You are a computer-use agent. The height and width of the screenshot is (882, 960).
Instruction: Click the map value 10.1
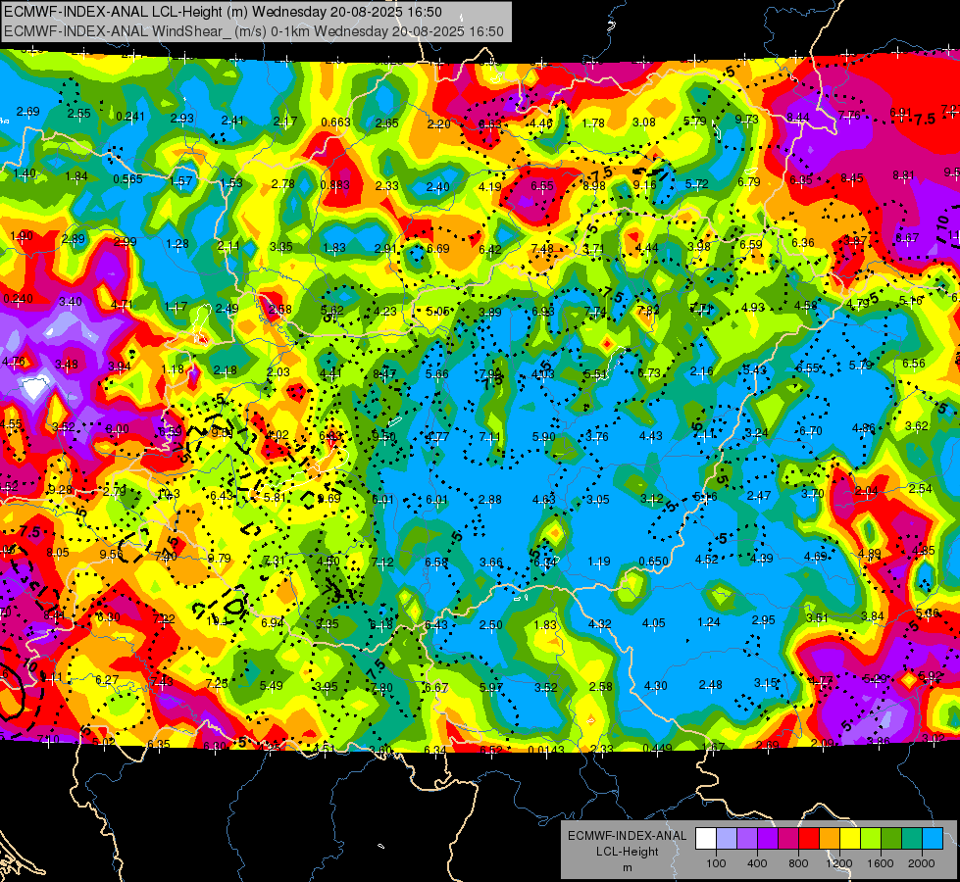point(218,621)
